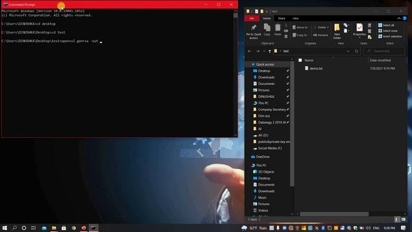Open Microsoft Store from the taskbar

point(64,227)
